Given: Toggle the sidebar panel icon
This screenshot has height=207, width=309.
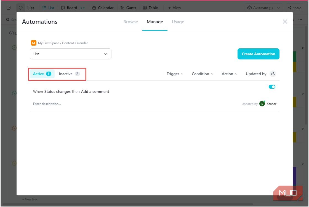Looking at the screenshot, I should click(x=9, y=8).
